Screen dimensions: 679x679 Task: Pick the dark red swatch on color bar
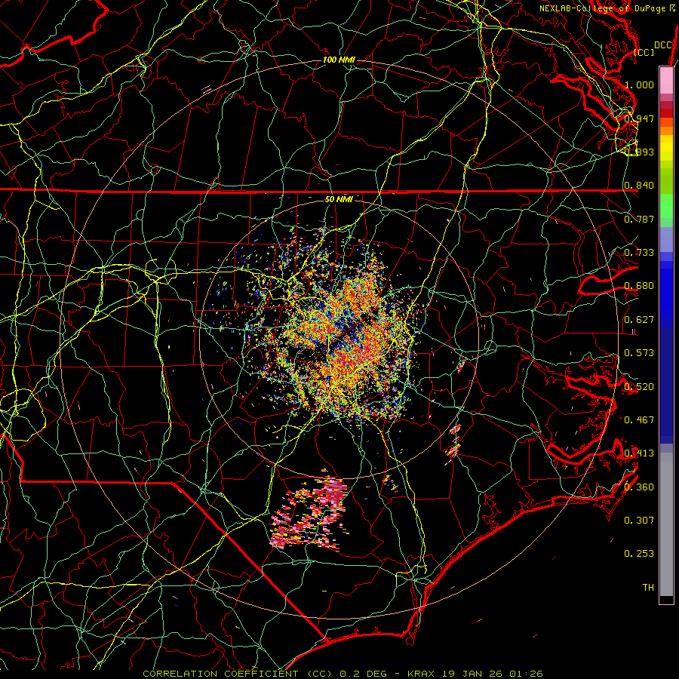click(x=666, y=113)
